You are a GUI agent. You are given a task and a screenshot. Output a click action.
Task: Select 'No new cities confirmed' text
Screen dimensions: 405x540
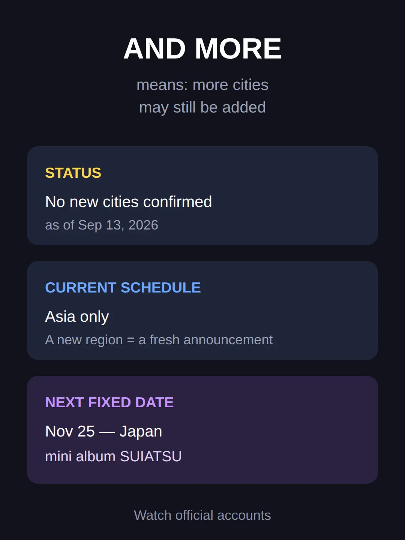(129, 202)
